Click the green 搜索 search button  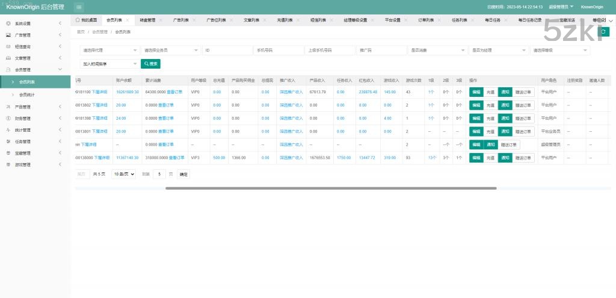click(150, 63)
